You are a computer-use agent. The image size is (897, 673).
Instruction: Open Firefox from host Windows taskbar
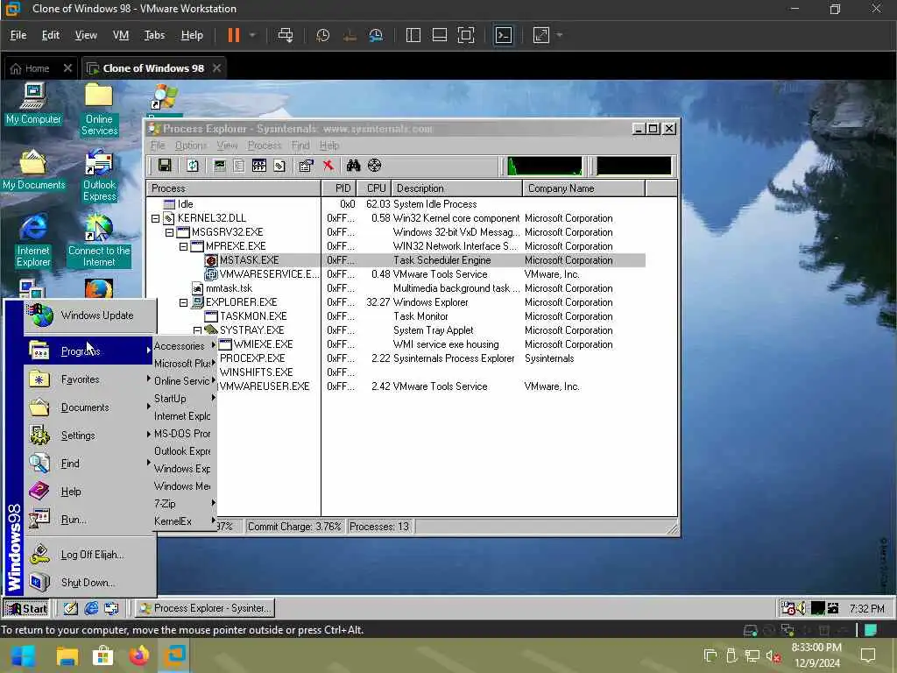click(139, 655)
